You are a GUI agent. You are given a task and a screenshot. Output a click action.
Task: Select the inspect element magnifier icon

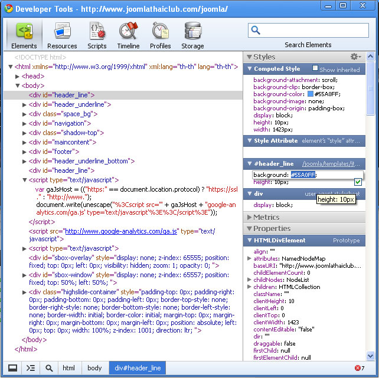[x=49, y=368]
